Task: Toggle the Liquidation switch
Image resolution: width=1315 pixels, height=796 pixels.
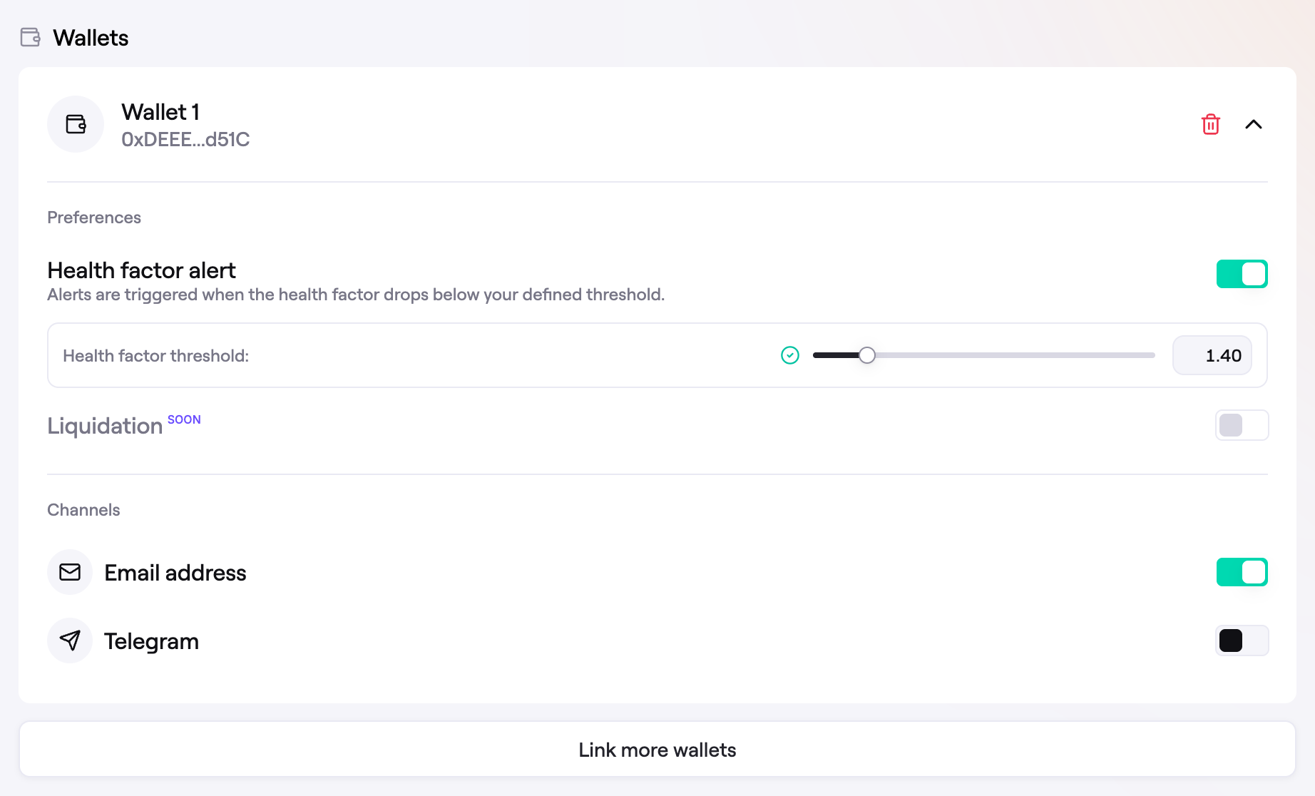Action: pos(1242,425)
